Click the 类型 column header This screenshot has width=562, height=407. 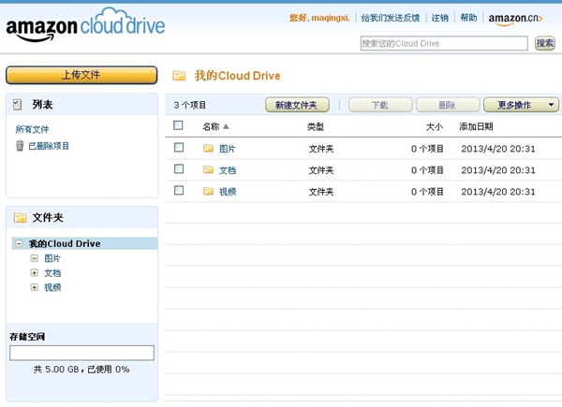pos(316,126)
